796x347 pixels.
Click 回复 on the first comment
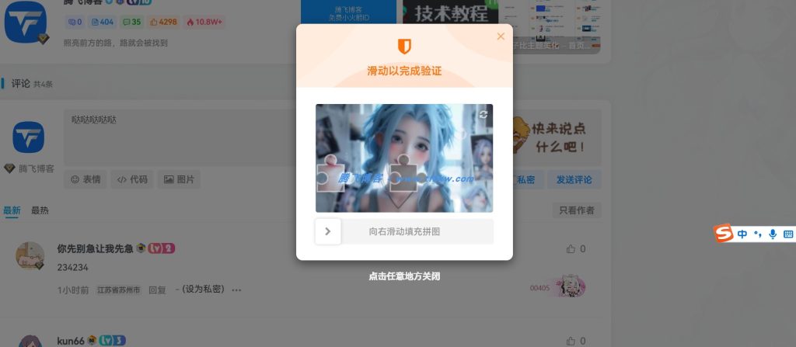(157, 290)
